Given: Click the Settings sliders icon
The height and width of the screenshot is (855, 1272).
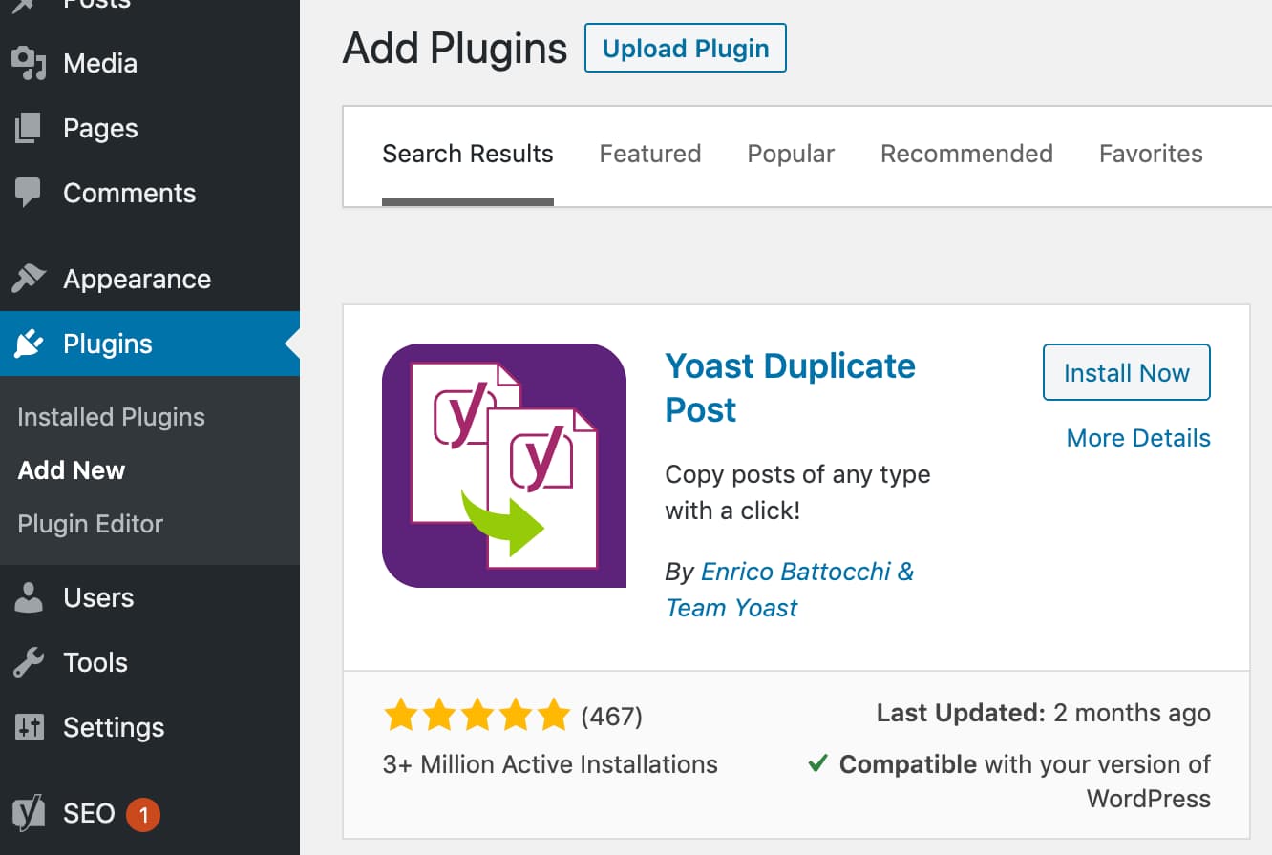Looking at the screenshot, I should [29, 727].
